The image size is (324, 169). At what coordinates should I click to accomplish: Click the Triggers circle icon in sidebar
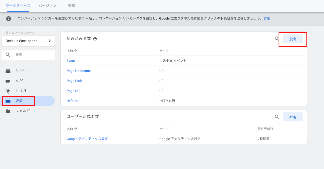8,91
